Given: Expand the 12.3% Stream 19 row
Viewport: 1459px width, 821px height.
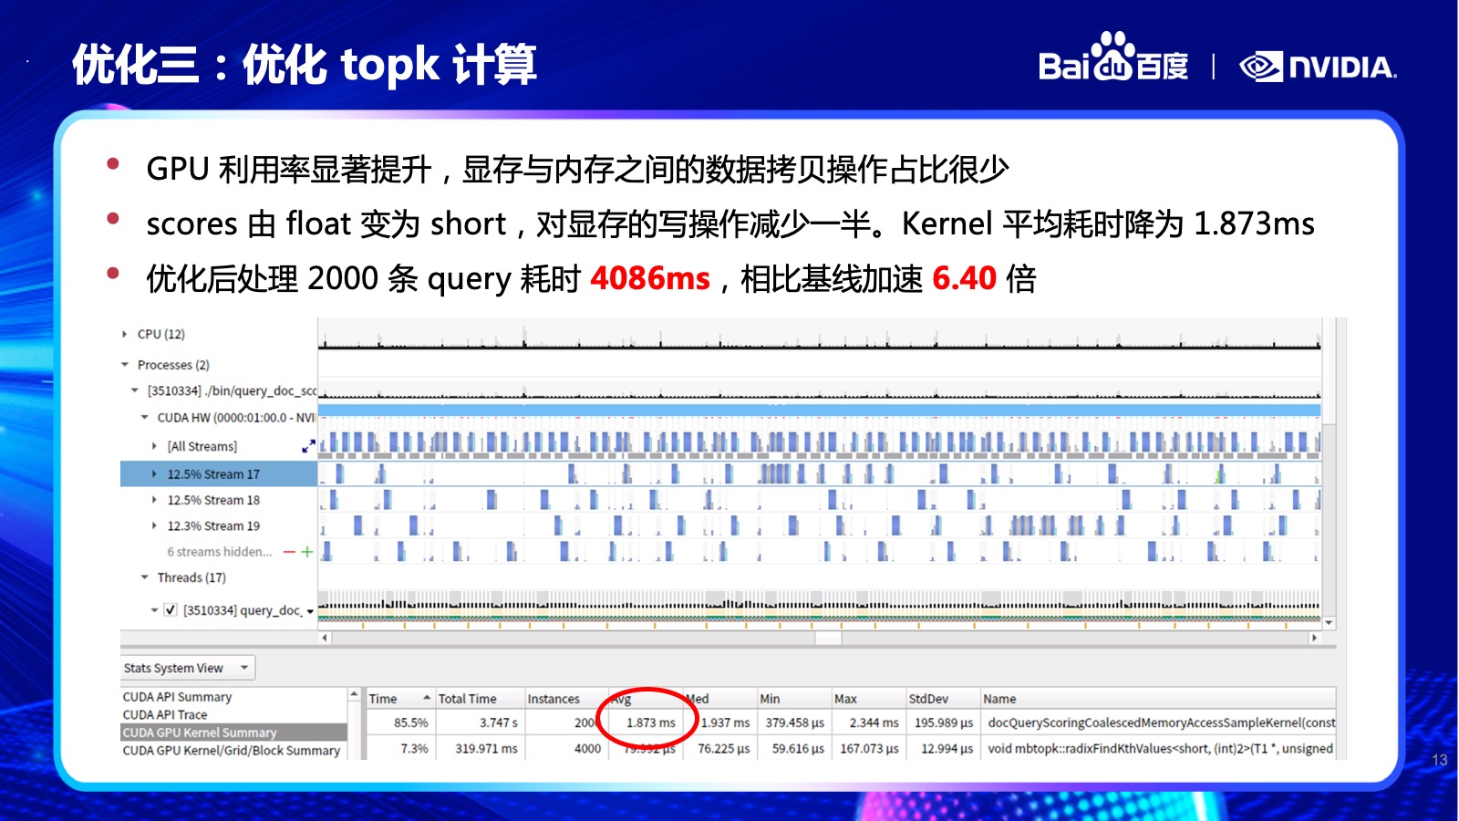Looking at the screenshot, I should tap(154, 525).
